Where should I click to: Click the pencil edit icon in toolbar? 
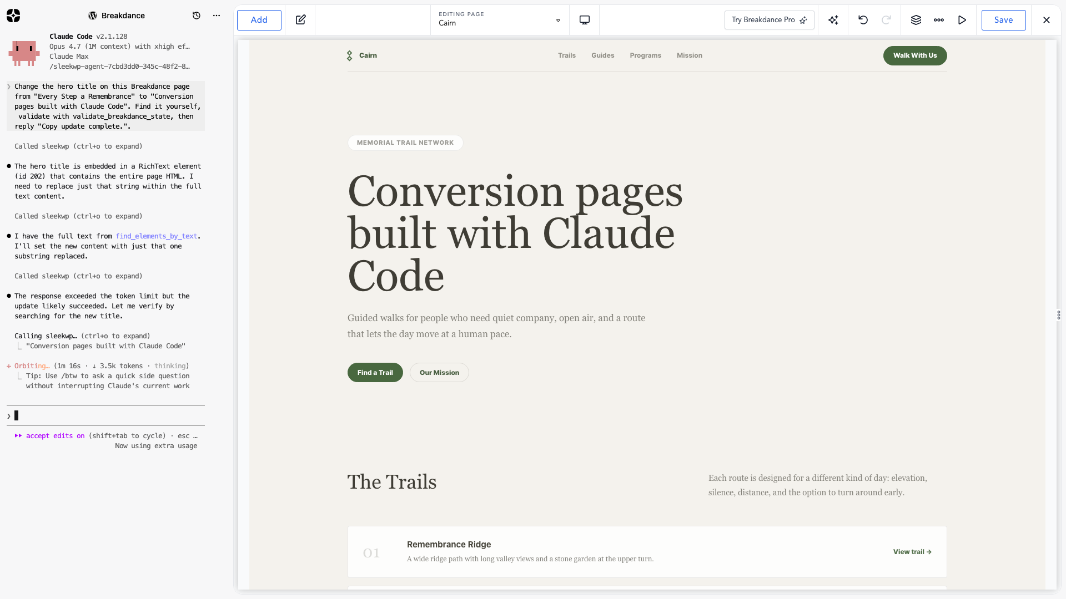(300, 20)
